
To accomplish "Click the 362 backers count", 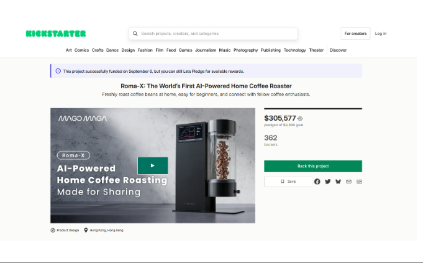I will 271,137.
